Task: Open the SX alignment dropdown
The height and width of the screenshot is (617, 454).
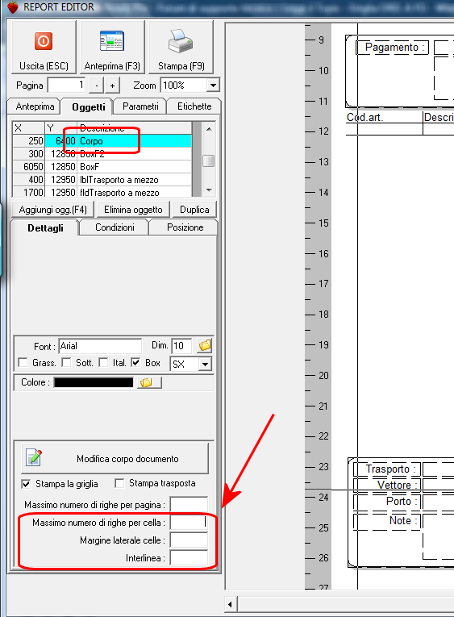Action: point(205,364)
